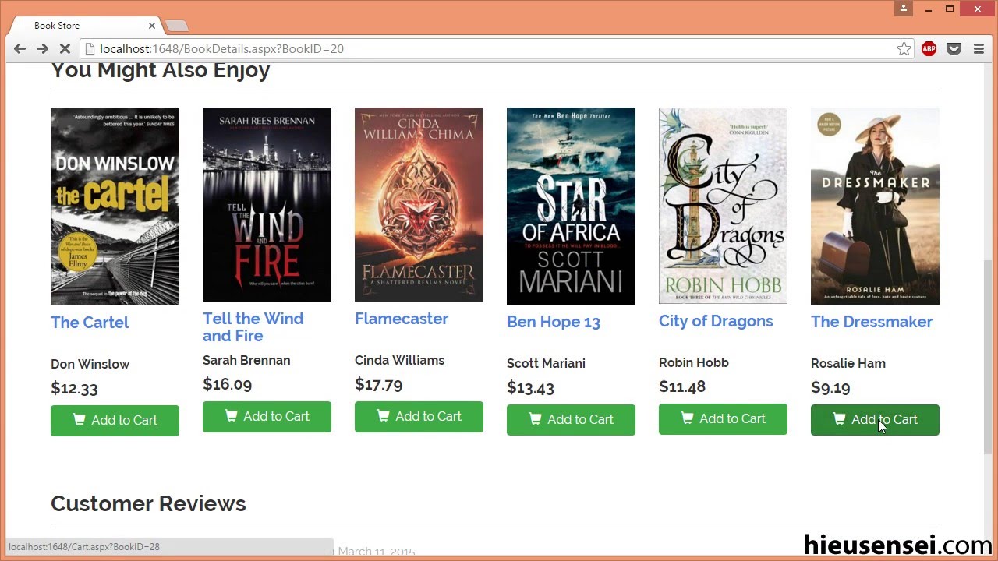Click the $12.33 price
This screenshot has width=998, height=561.
tap(74, 388)
